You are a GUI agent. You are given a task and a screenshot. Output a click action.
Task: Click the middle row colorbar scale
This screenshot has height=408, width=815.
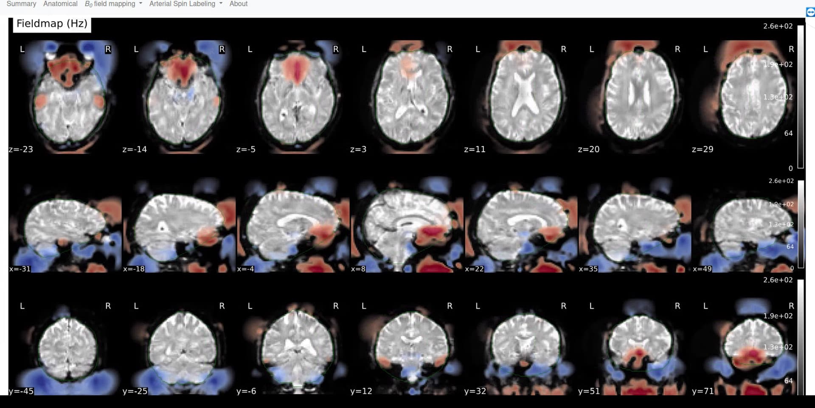coord(801,224)
